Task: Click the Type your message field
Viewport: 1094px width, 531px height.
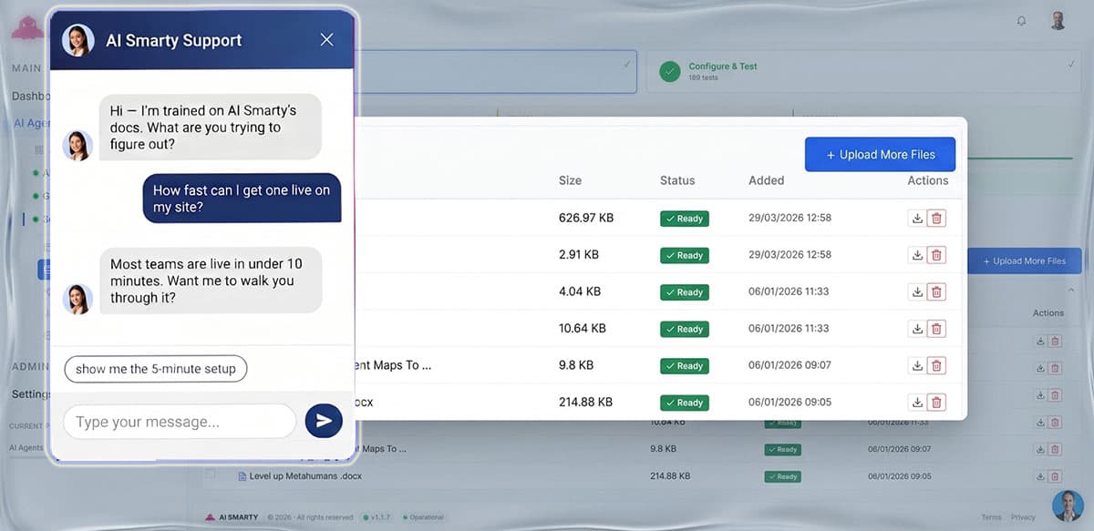Action: pos(180,422)
